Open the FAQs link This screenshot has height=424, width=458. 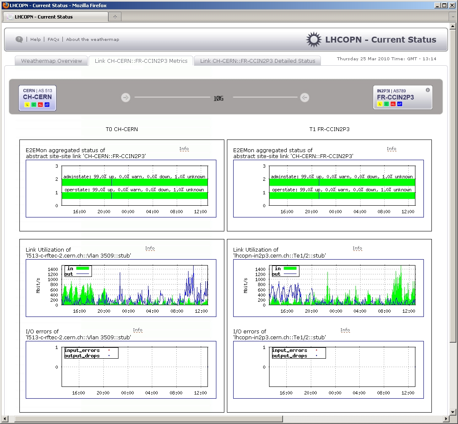click(53, 39)
